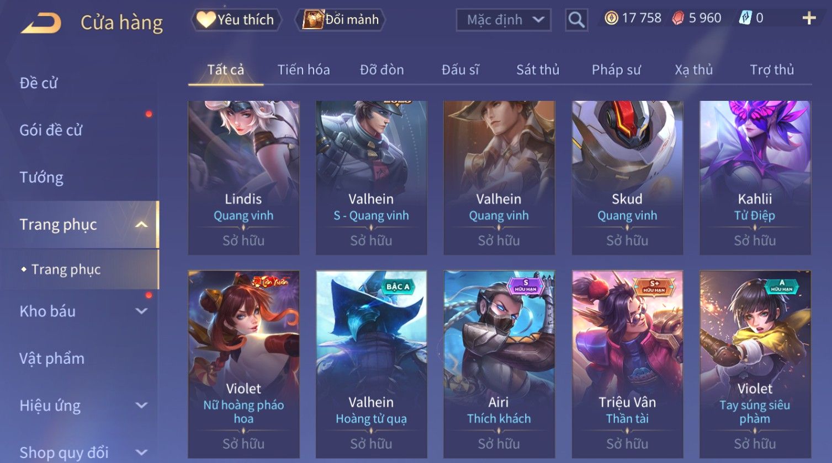This screenshot has height=463, width=832.
Task: Click the red ruby balance icon
Action: pos(678,19)
